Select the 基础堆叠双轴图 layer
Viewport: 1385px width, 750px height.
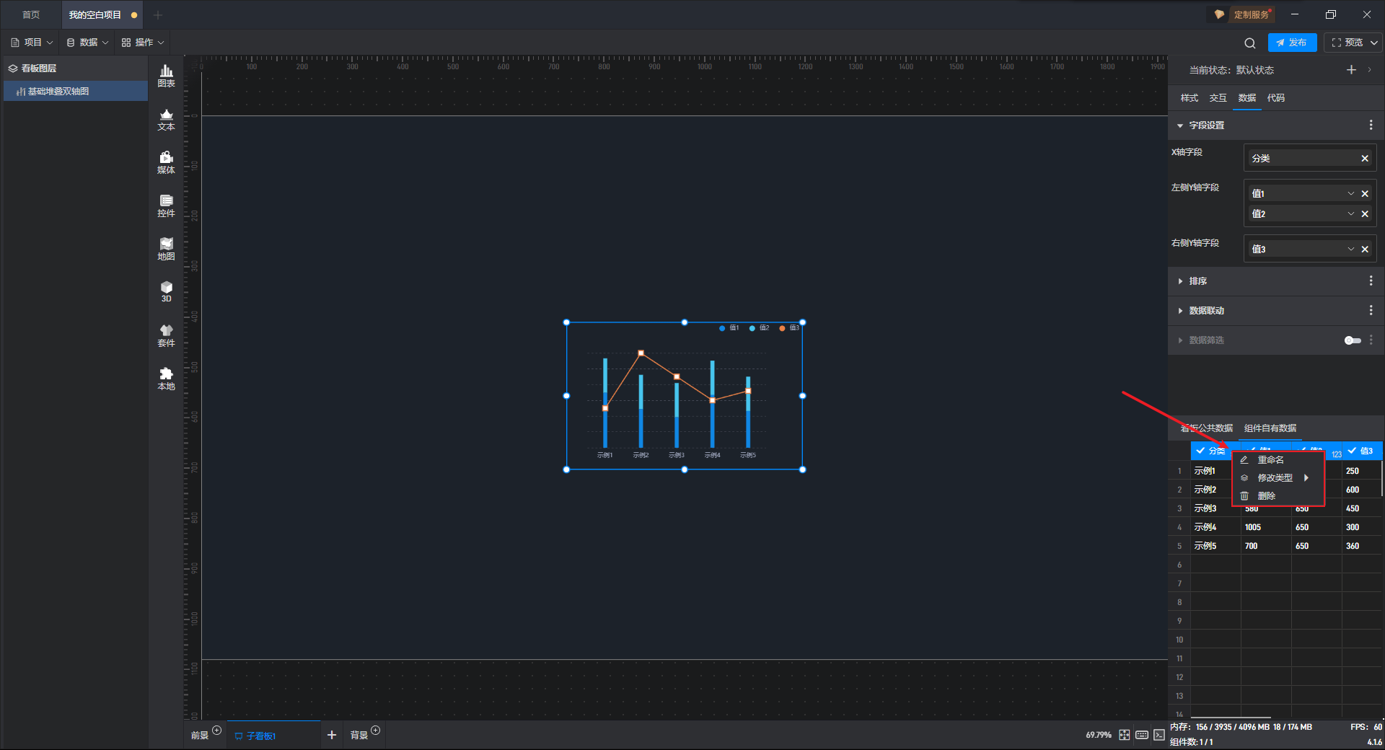pos(76,92)
